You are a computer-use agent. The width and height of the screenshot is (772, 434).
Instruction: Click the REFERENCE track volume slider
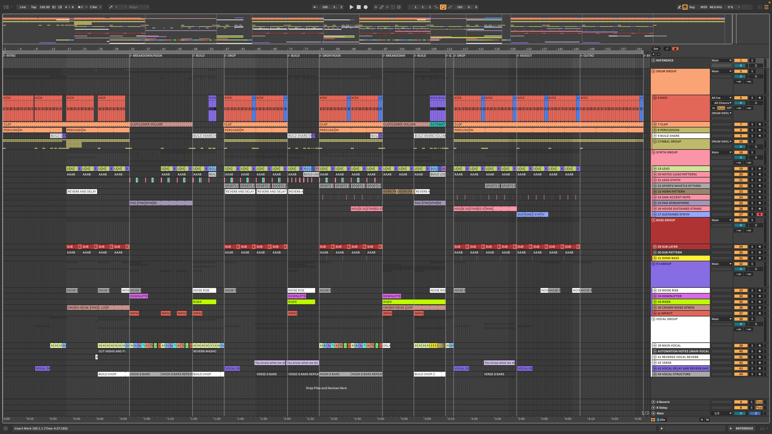click(x=741, y=65)
